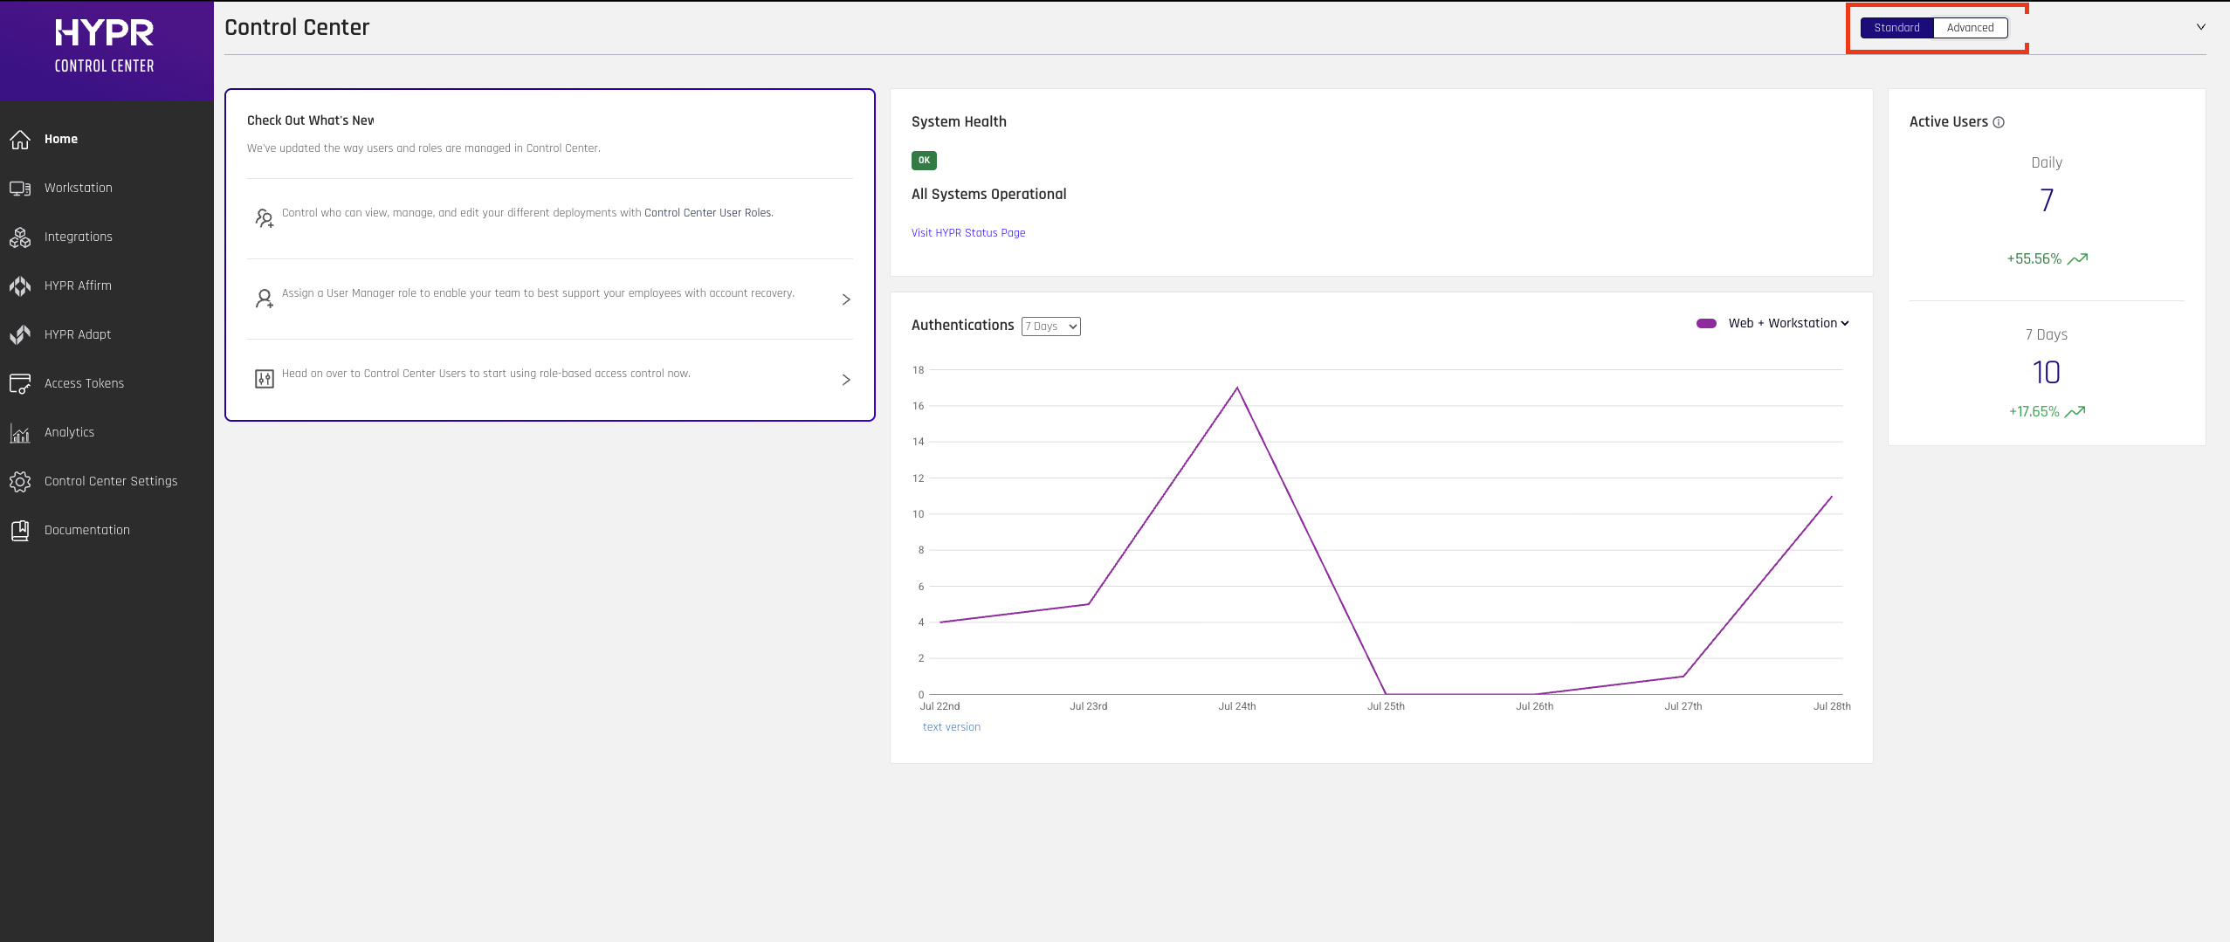The width and height of the screenshot is (2230, 942).
Task: Click the Control Center Settings gear icon
Action: click(20, 481)
